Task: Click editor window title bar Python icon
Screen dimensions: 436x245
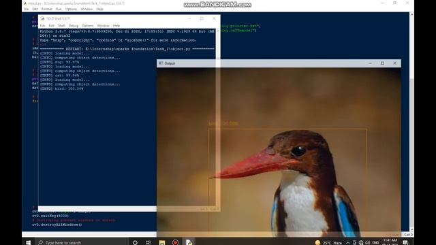Action: coord(25,3)
